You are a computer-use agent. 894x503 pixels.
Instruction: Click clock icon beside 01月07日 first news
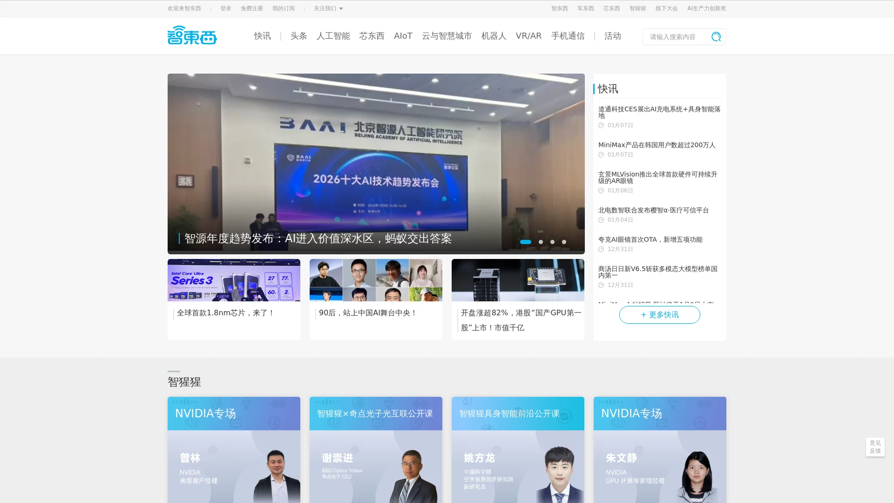pyautogui.click(x=601, y=125)
